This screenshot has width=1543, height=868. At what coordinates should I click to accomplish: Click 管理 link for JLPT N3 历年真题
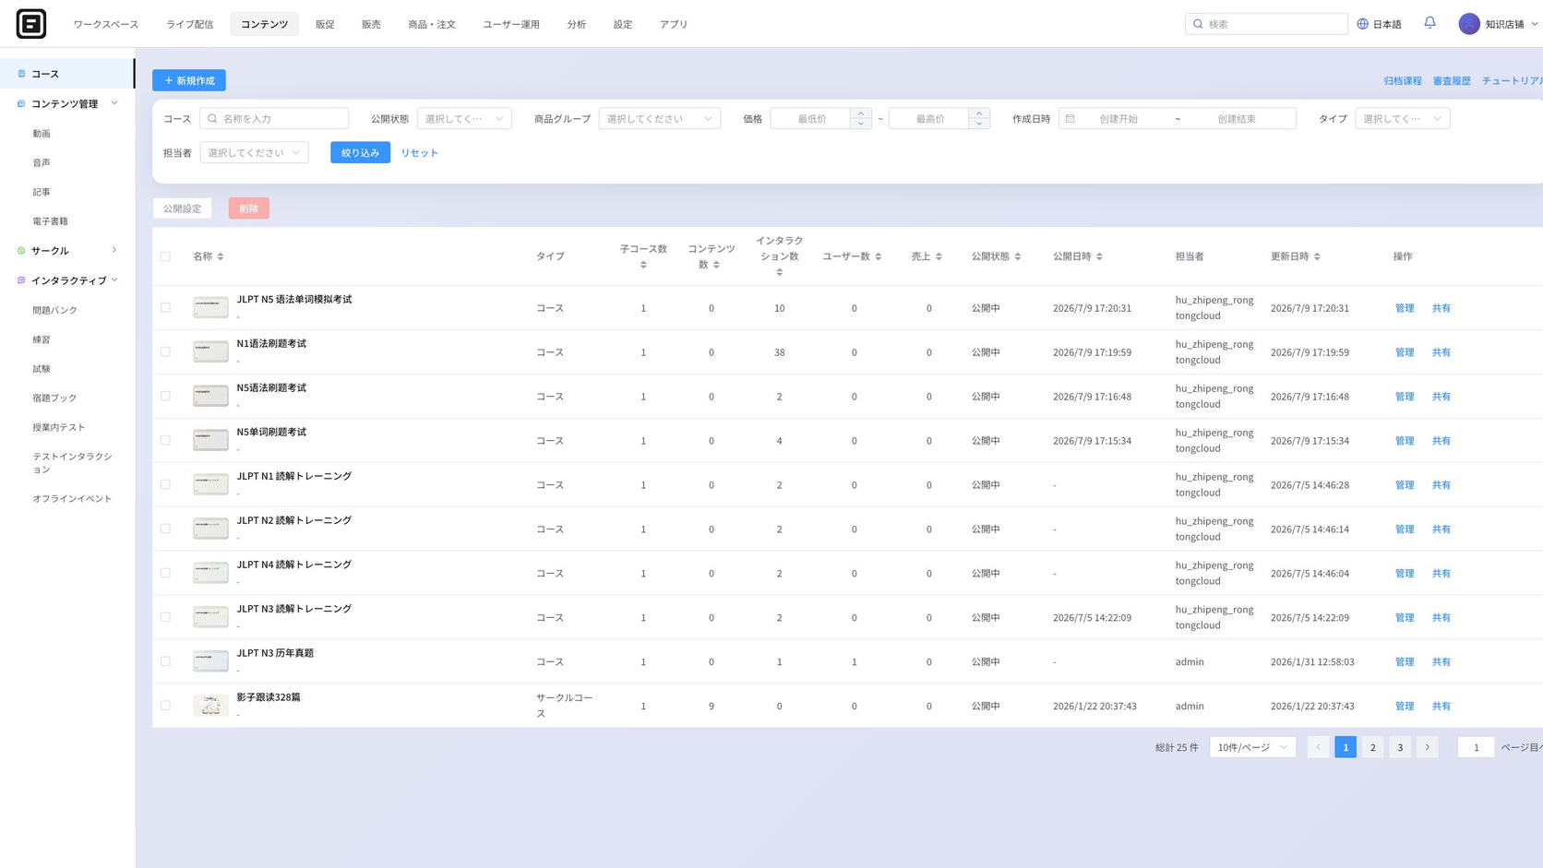tap(1404, 661)
